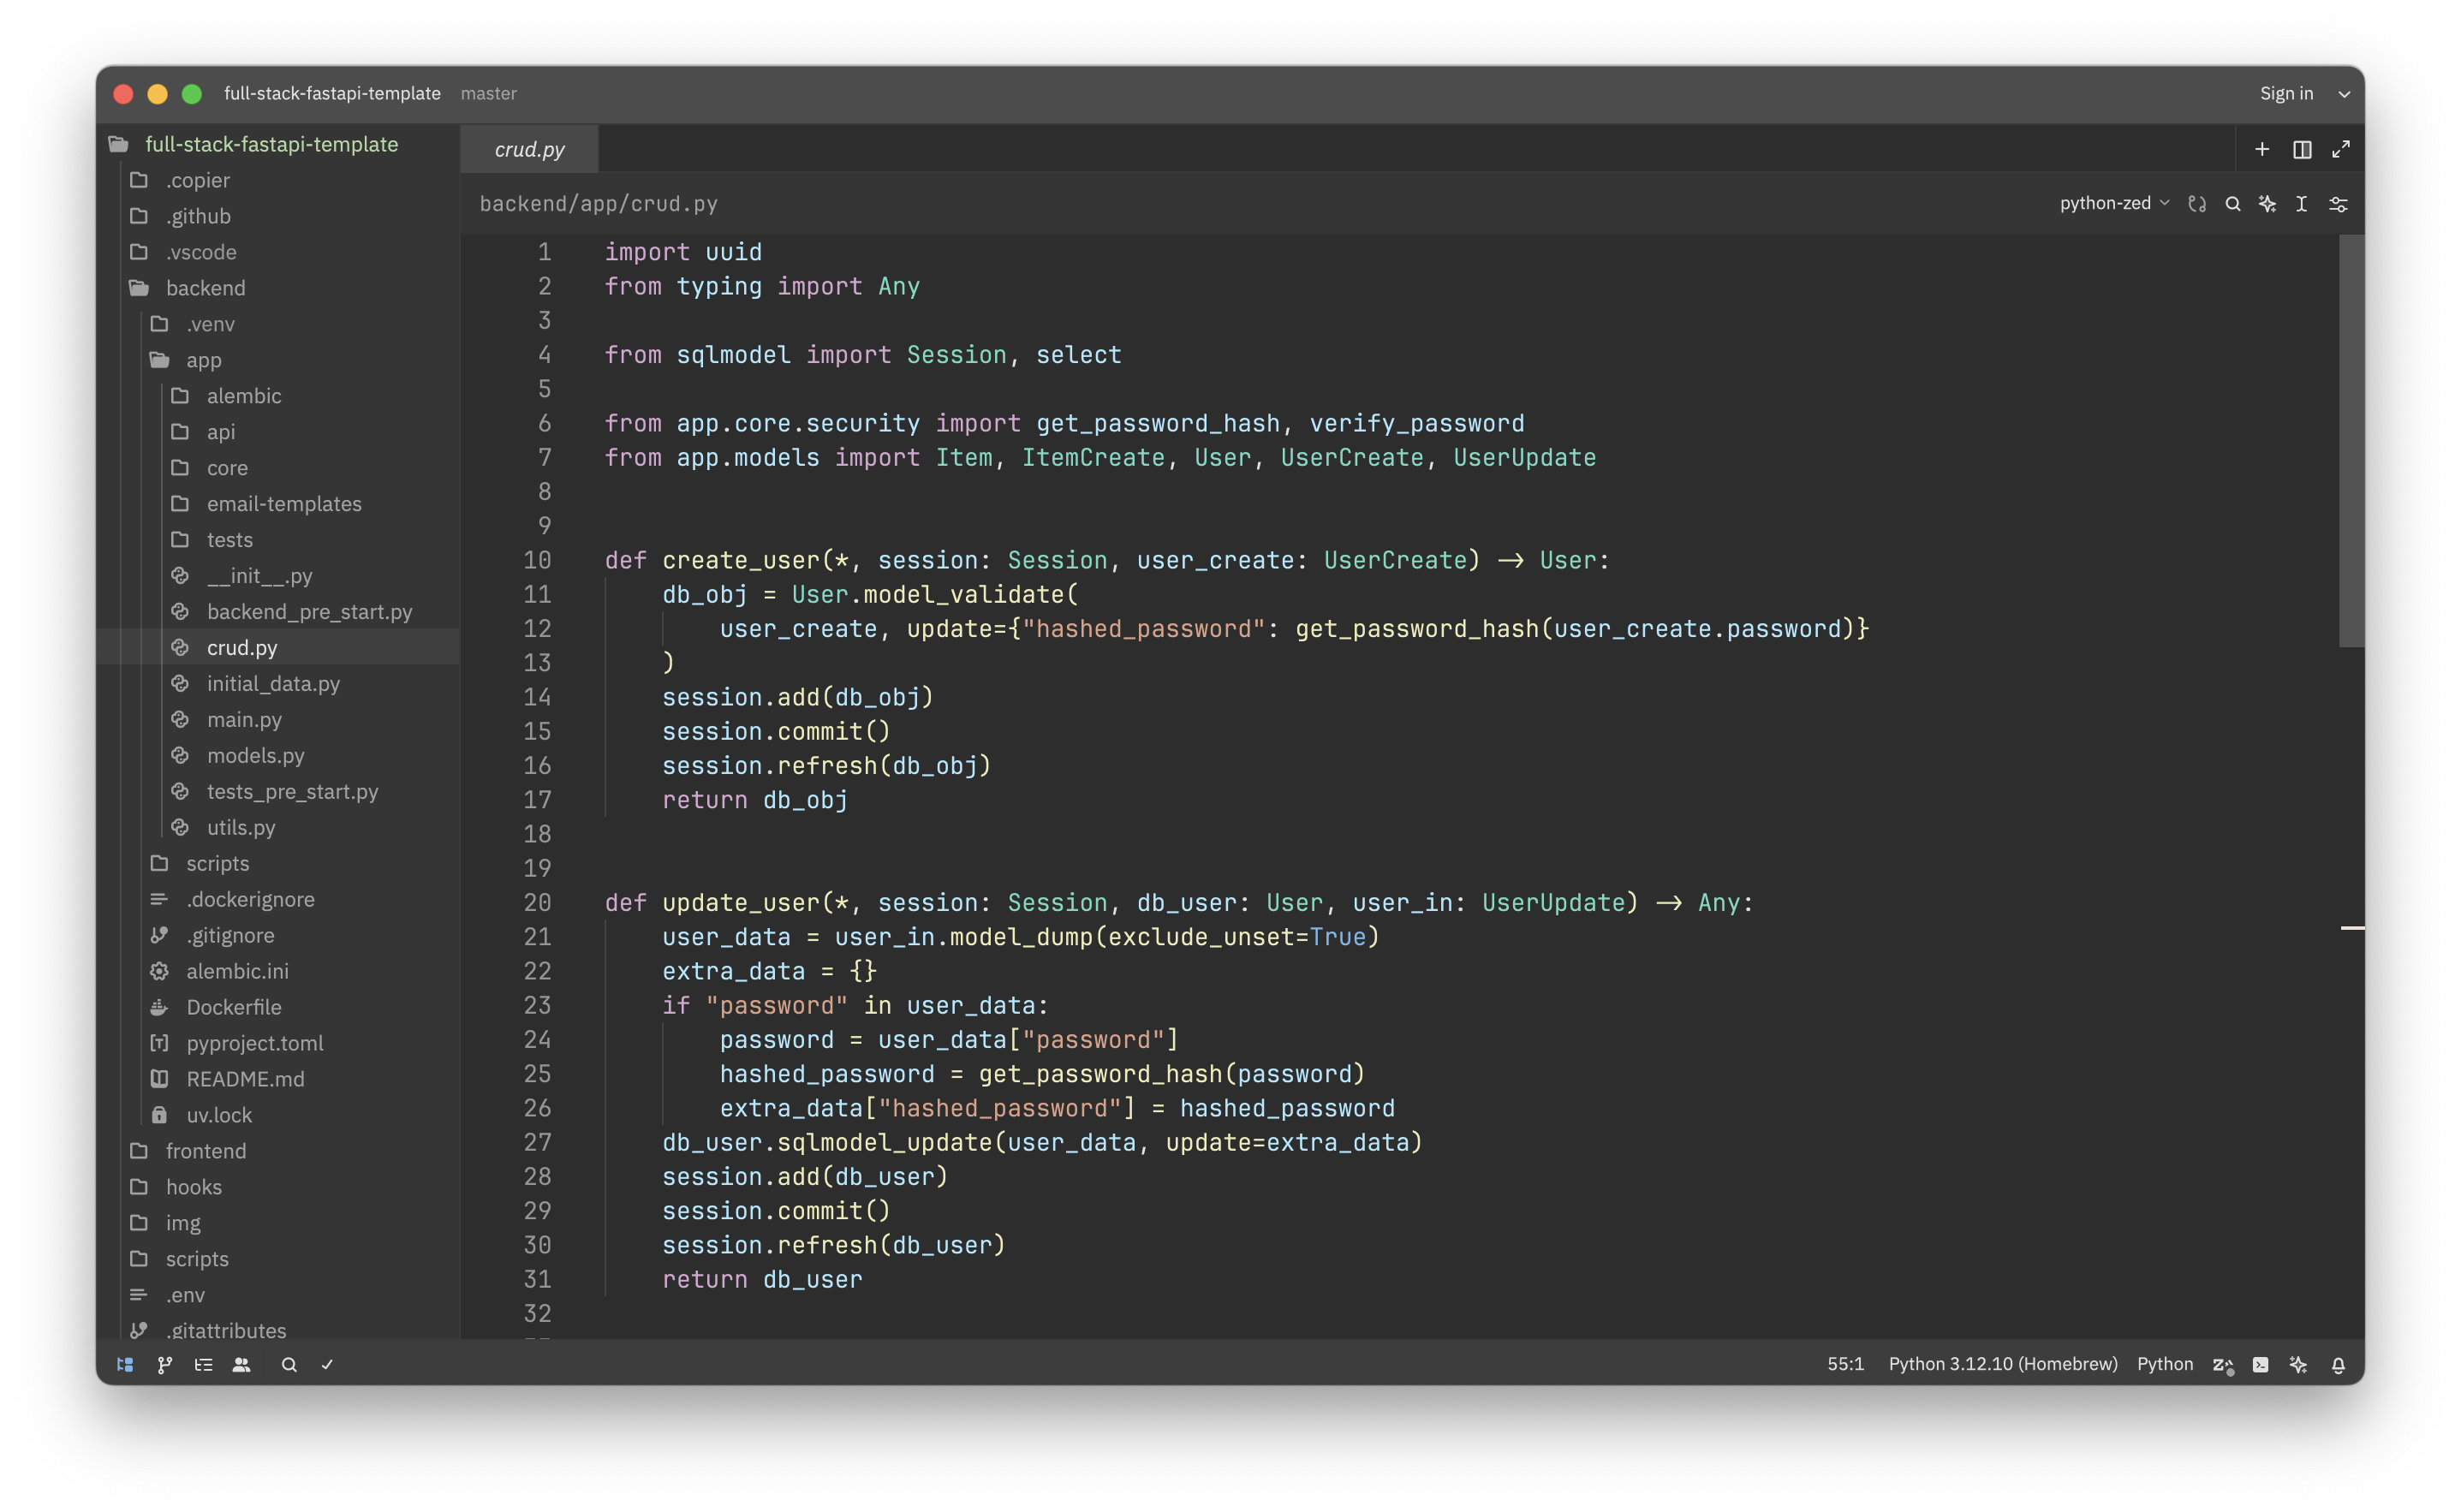Collapse the backend folder
The height and width of the screenshot is (1512, 2461).
click(278, 288)
